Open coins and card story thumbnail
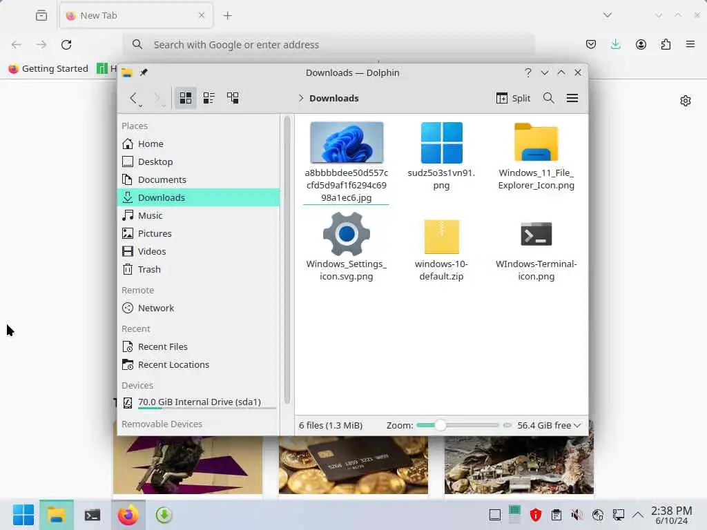The height and width of the screenshot is (530, 707). click(x=353, y=464)
